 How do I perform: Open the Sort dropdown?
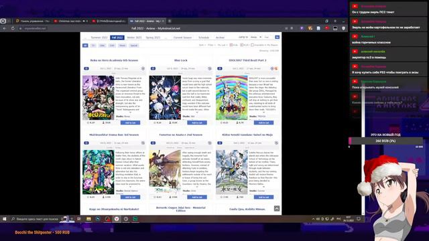[x=202, y=45]
